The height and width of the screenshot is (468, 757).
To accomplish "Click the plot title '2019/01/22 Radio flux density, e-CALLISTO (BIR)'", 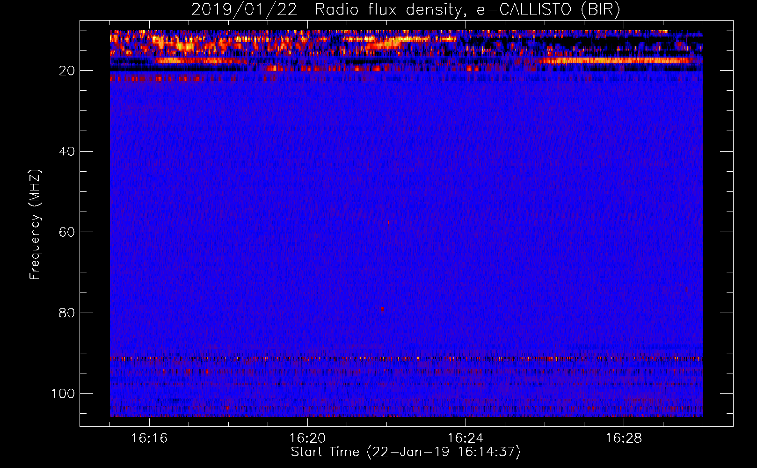I will (406, 10).
